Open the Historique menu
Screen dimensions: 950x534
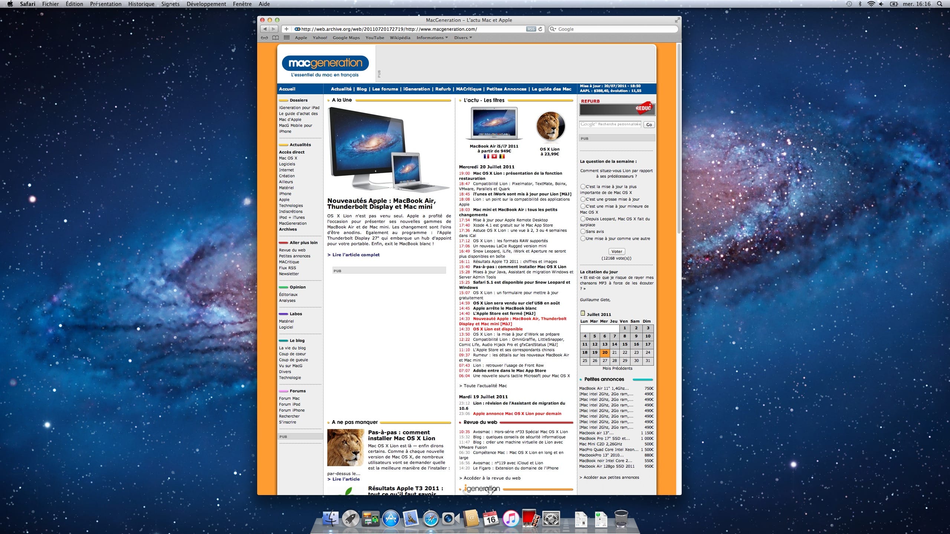click(x=141, y=4)
